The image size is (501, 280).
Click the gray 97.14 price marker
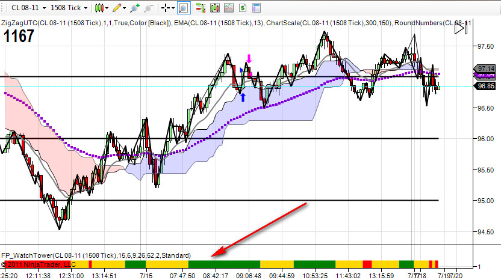click(485, 68)
